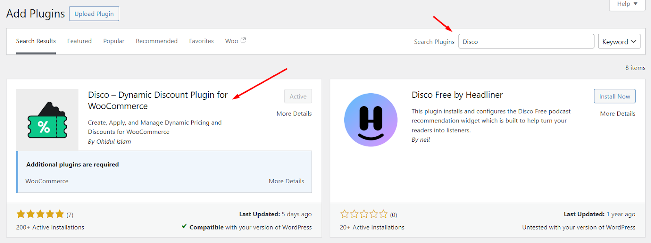Open More Details under the Active button

(294, 114)
